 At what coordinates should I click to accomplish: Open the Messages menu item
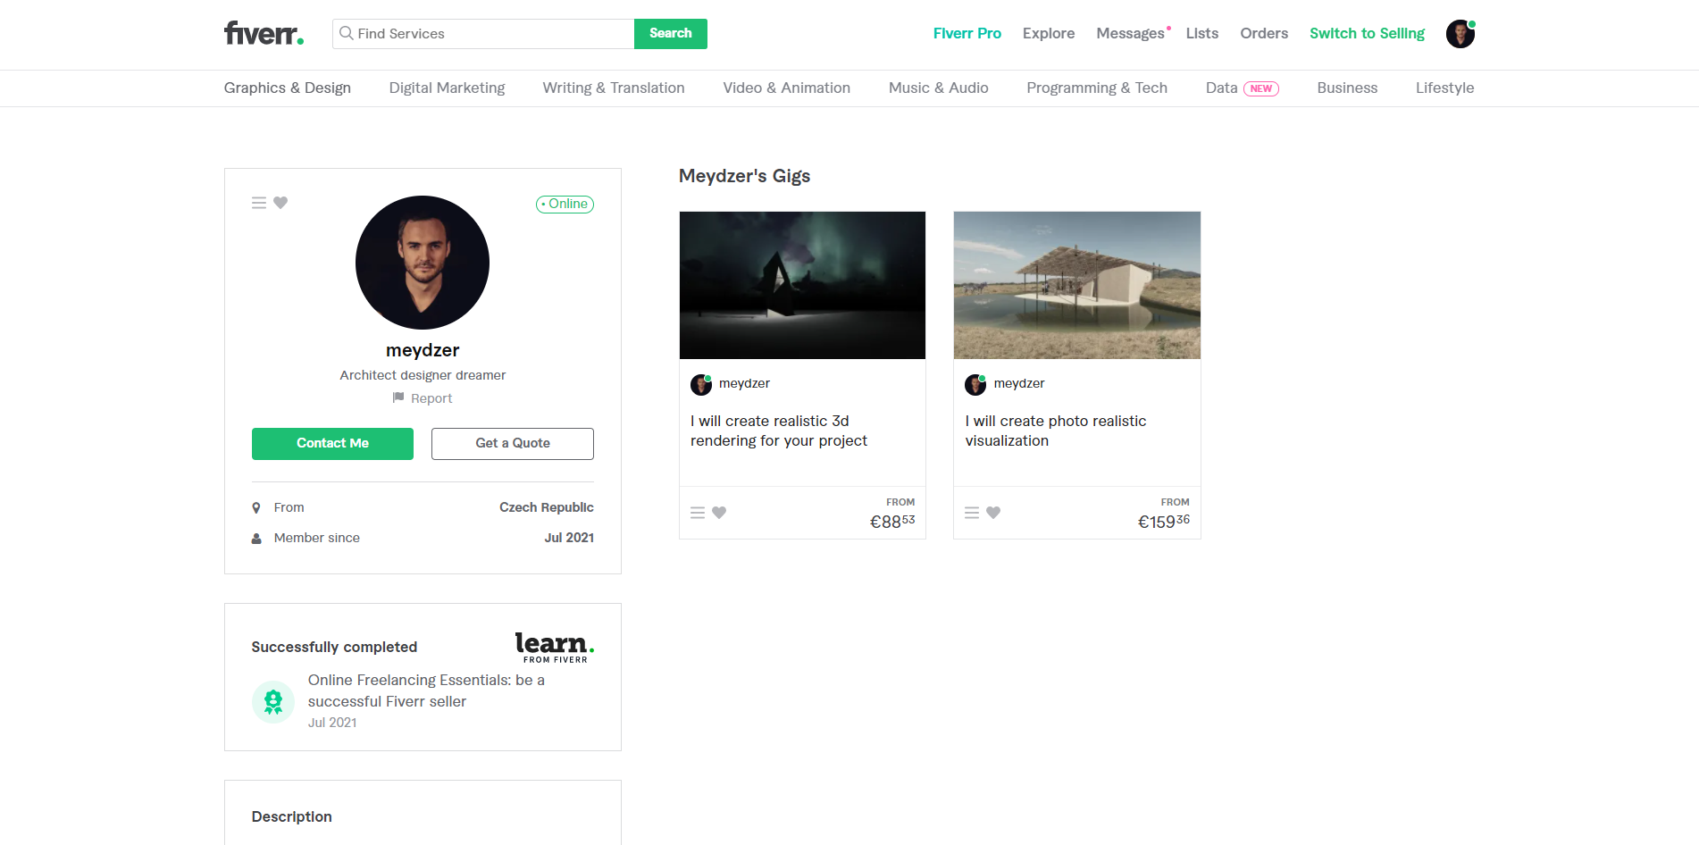pyautogui.click(x=1130, y=33)
